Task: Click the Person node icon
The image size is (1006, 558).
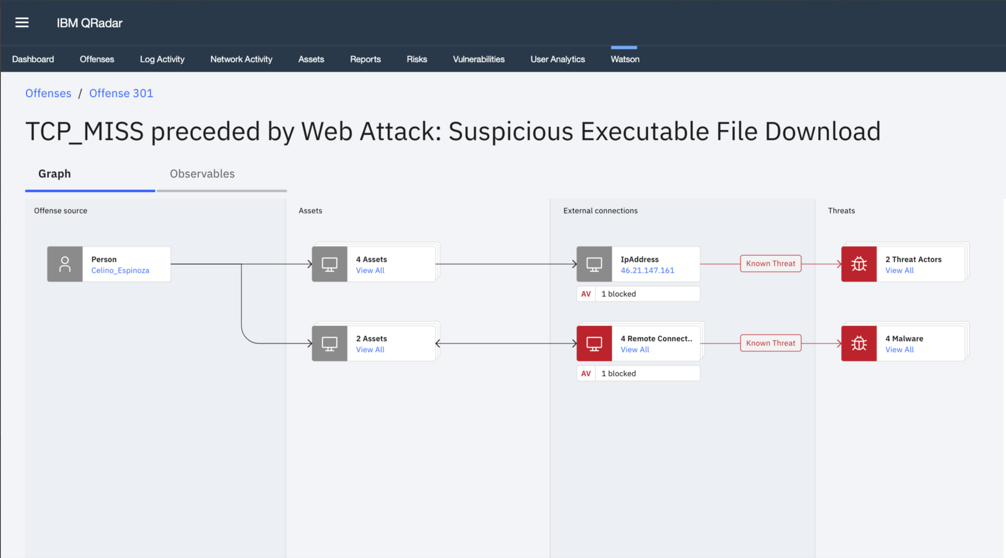Action: (x=65, y=264)
